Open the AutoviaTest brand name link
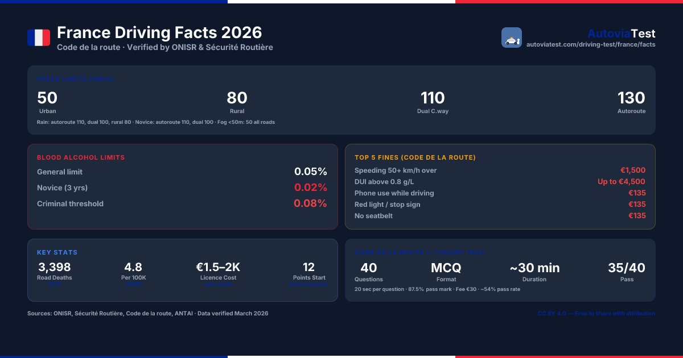The height and width of the screenshot is (358, 683). click(622, 34)
